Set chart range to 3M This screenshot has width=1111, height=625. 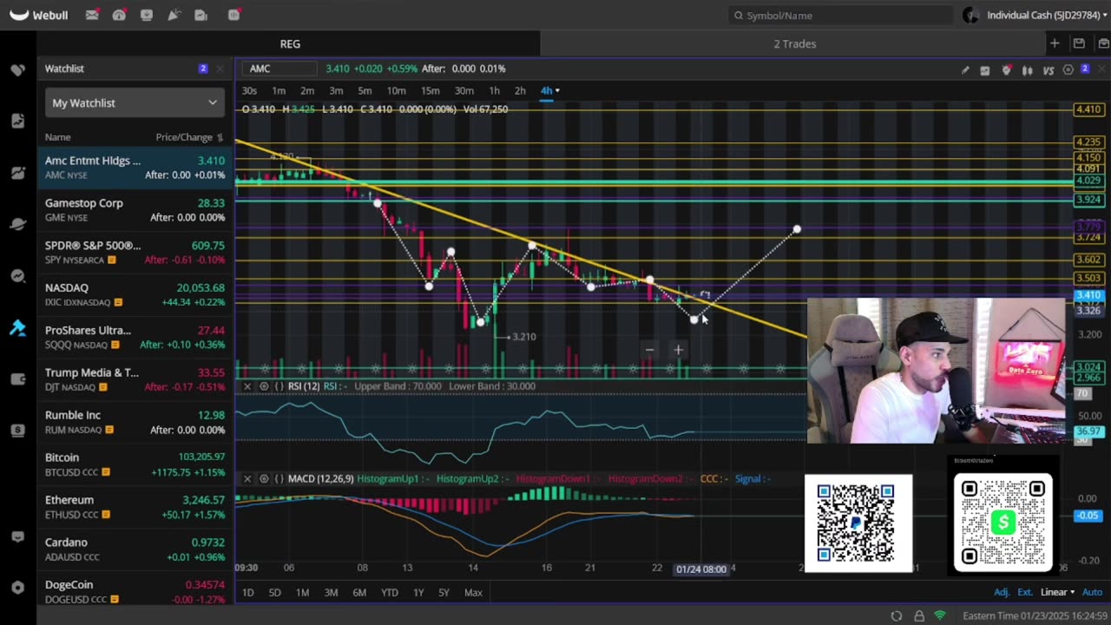point(331,592)
